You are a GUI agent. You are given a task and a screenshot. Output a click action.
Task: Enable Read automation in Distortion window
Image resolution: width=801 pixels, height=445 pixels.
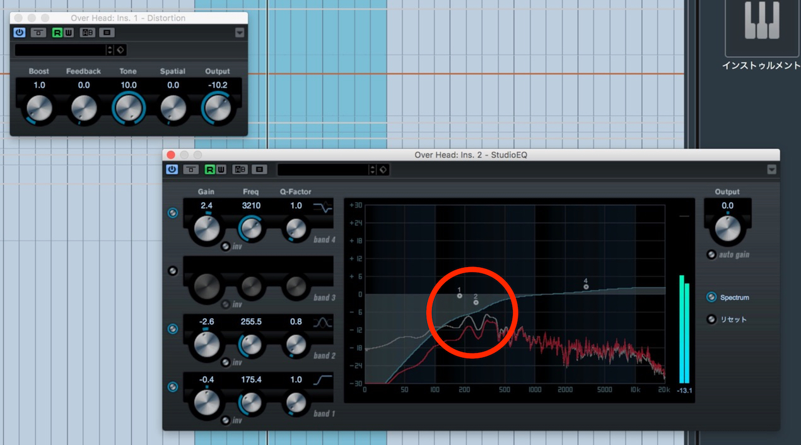[x=57, y=33]
